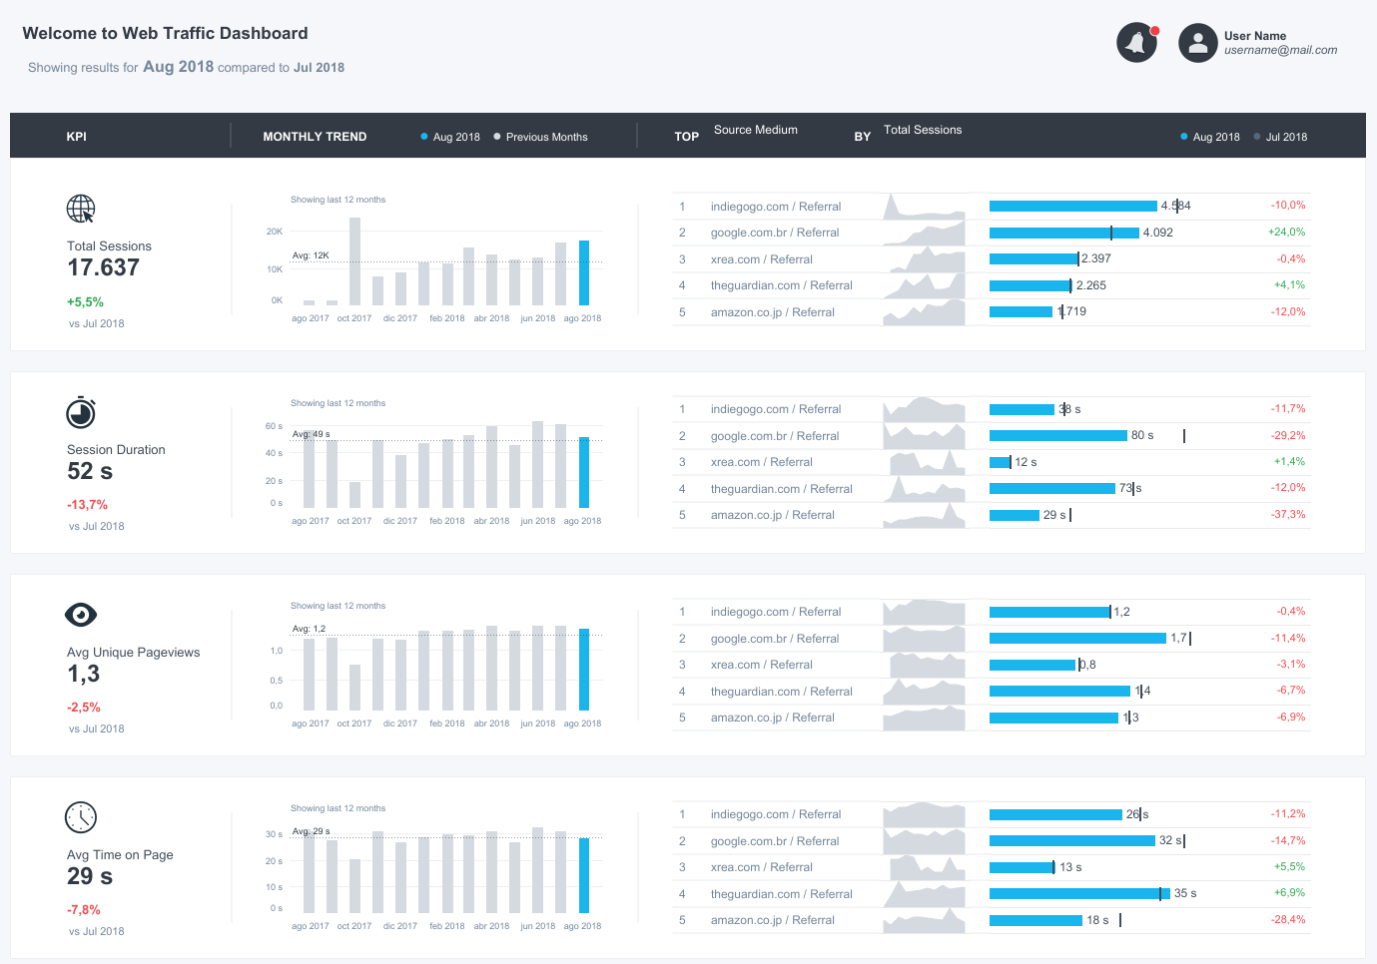Select the KPI header section

point(76,137)
